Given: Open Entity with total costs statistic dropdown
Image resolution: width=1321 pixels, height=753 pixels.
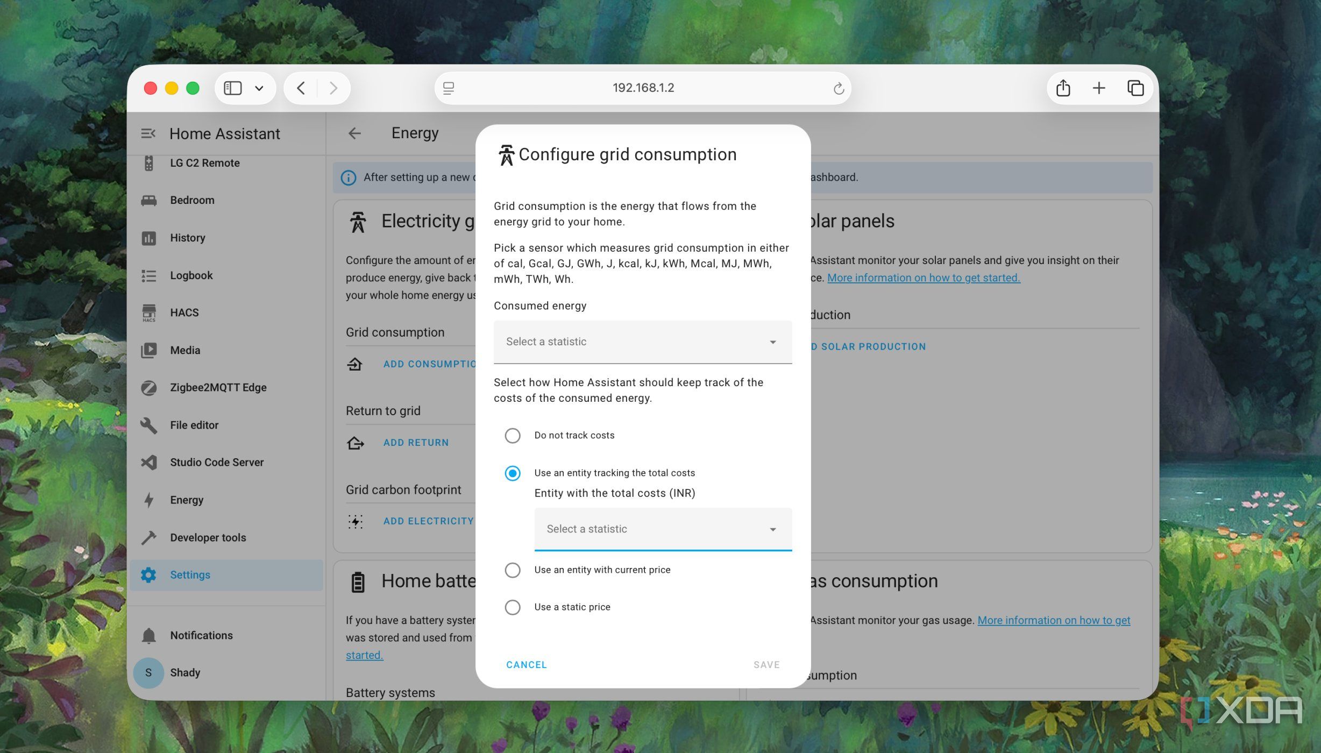Looking at the screenshot, I should tap(663, 529).
